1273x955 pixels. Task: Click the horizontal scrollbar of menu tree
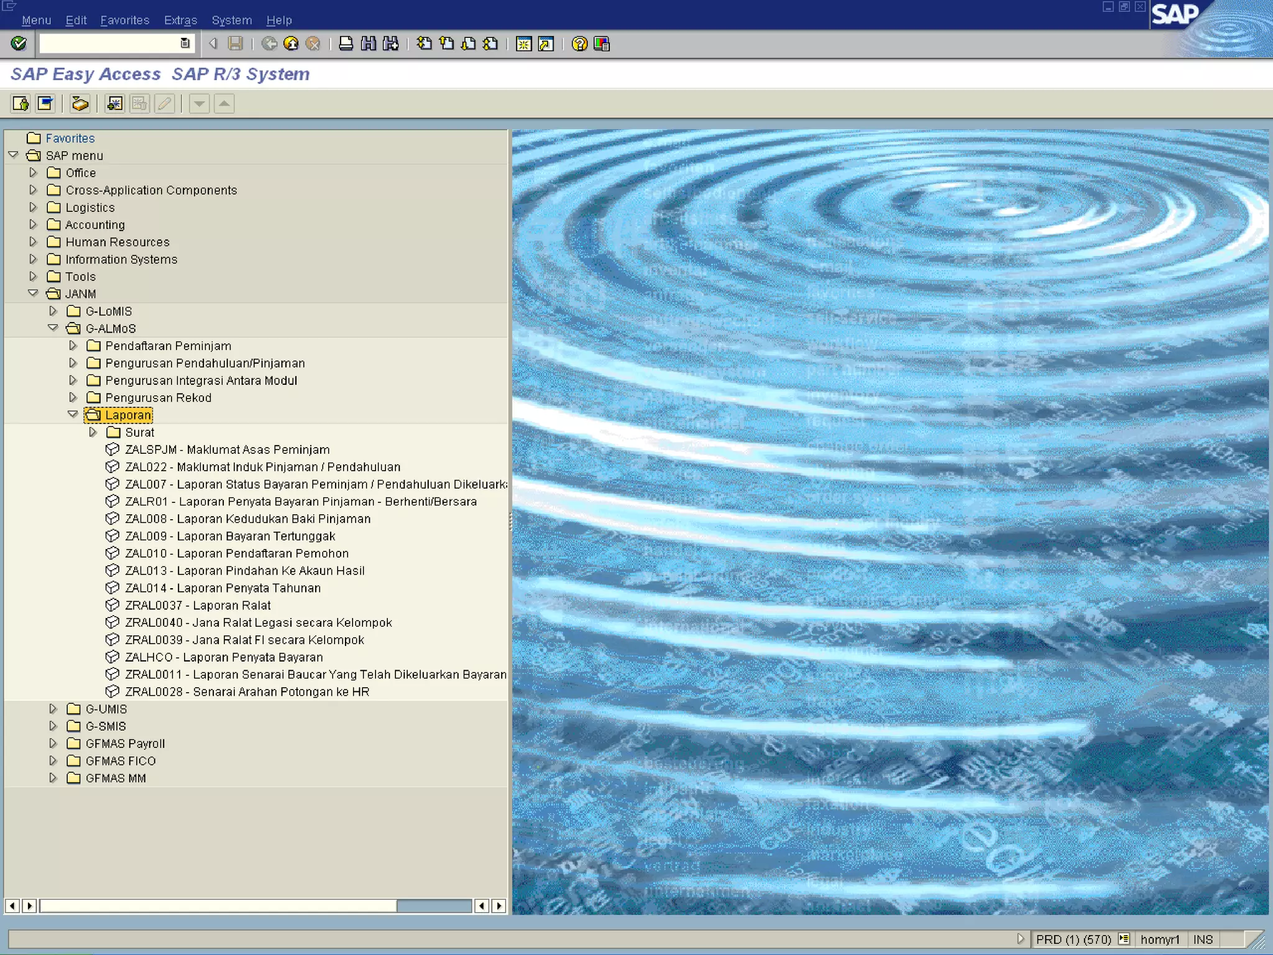click(x=218, y=906)
